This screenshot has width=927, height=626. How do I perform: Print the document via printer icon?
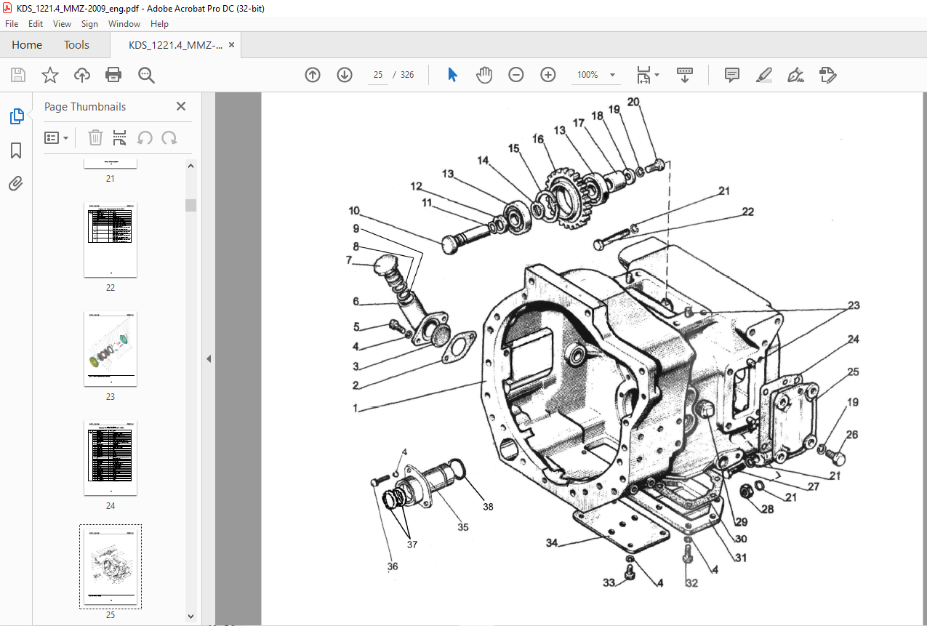pyautogui.click(x=113, y=75)
